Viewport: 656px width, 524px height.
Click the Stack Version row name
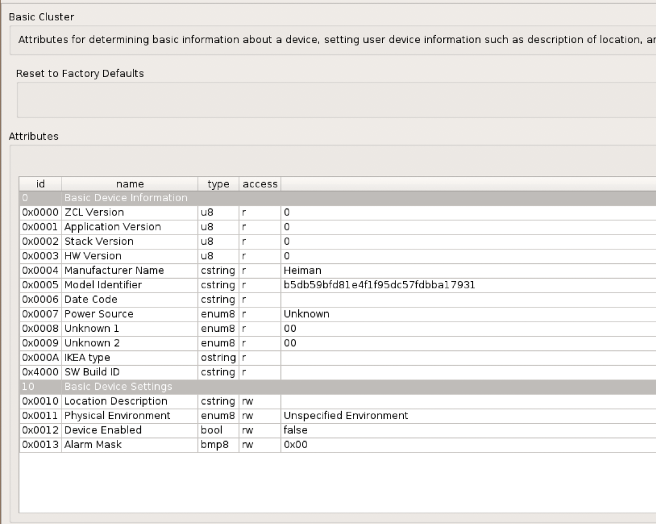[x=99, y=242]
